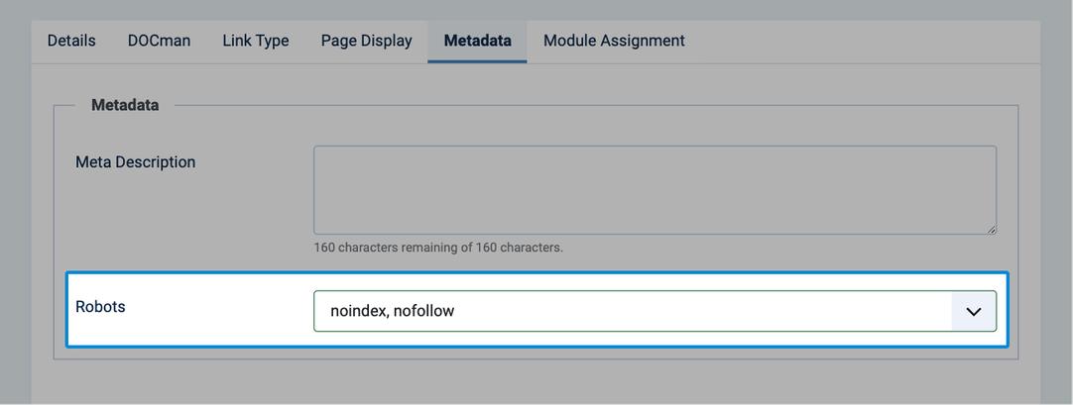
Task: Grab the Meta Description textarea resize handle
Action: pos(992,230)
